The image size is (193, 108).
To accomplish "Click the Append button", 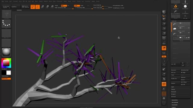I will (185, 77).
